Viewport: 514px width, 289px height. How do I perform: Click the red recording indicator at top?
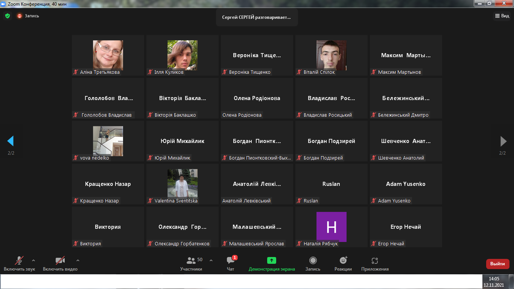point(20,16)
